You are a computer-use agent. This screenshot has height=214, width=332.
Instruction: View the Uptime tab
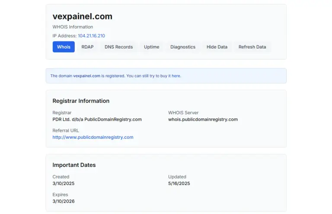[152, 47]
